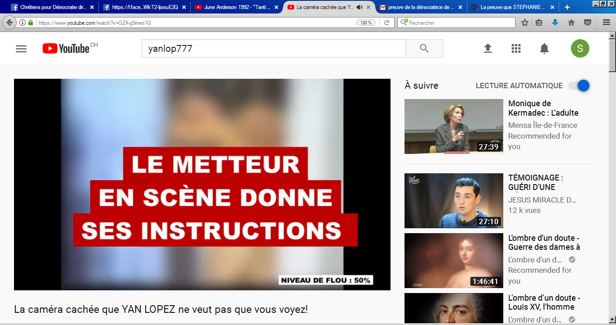Click the À suivre heading
616x325 pixels.
coord(421,86)
